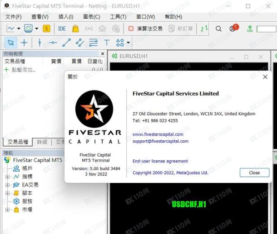This screenshot has width=277, height=234.
Task: Click the support@fivestarcapital.com email link
Action: point(161,141)
